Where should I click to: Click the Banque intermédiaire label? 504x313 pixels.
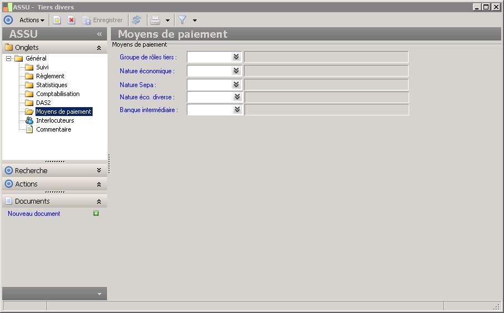point(149,110)
